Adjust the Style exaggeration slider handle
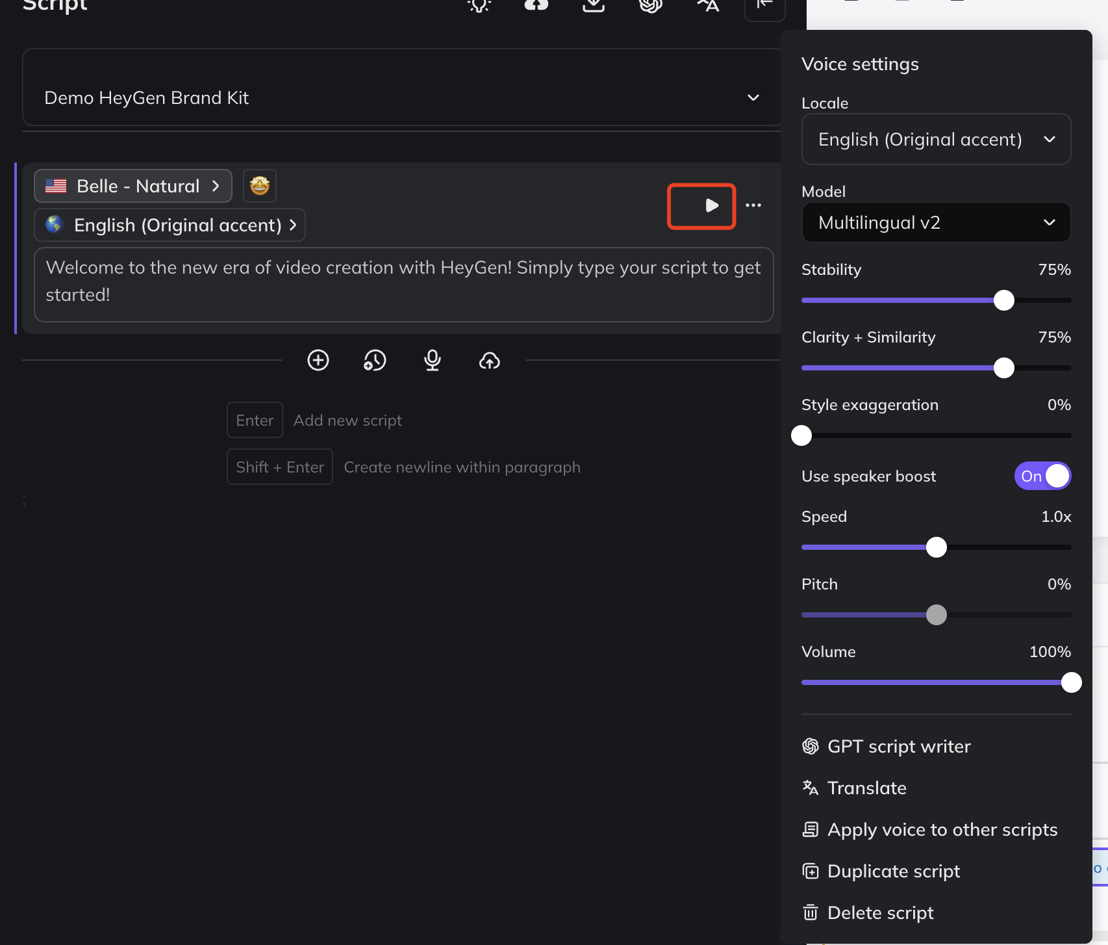This screenshot has height=945, width=1108. [801, 435]
